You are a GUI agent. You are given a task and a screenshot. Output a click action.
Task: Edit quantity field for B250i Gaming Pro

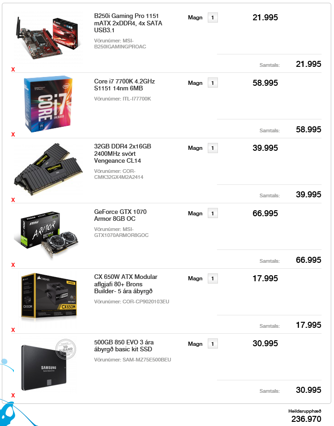point(213,18)
